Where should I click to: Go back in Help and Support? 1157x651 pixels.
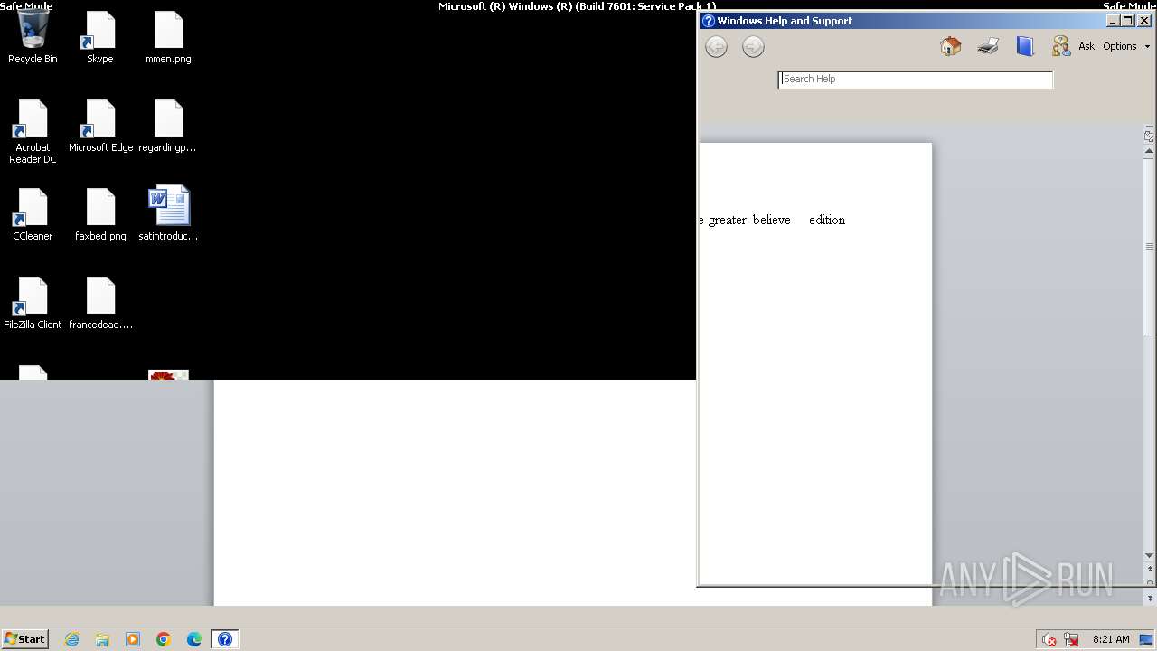pos(716,47)
